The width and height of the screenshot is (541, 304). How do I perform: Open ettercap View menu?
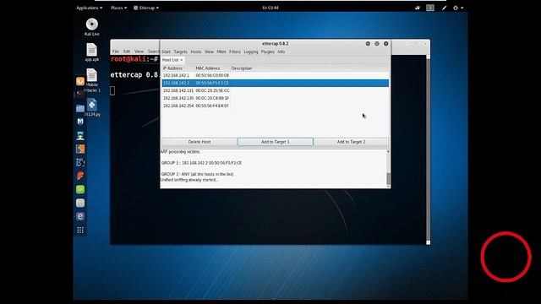(x=209, y=52)
